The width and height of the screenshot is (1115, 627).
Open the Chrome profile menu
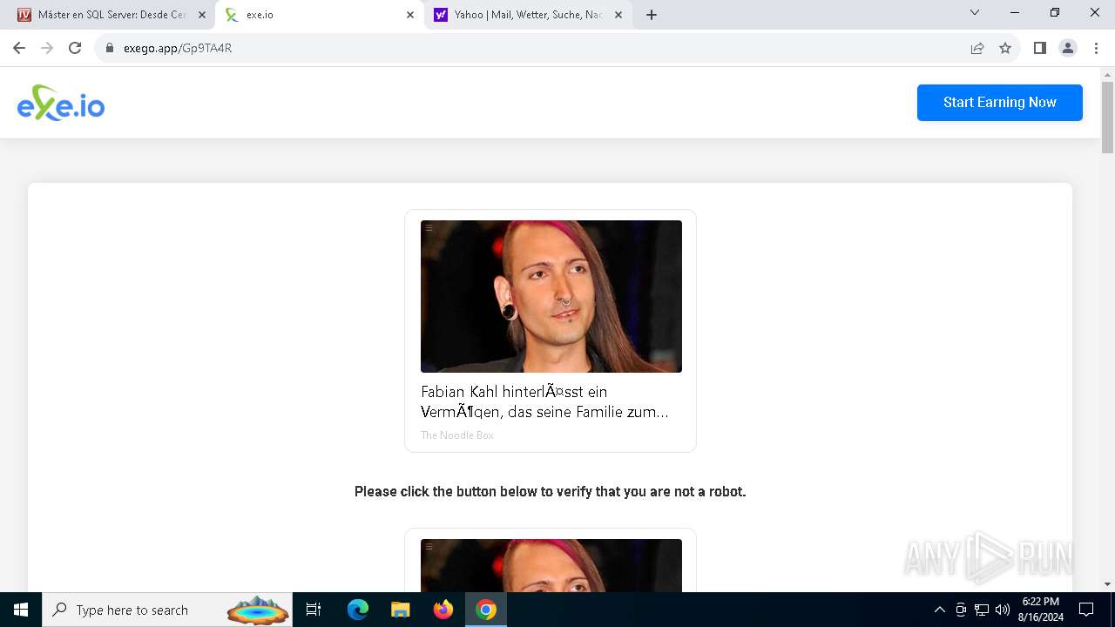[1067, 48]
